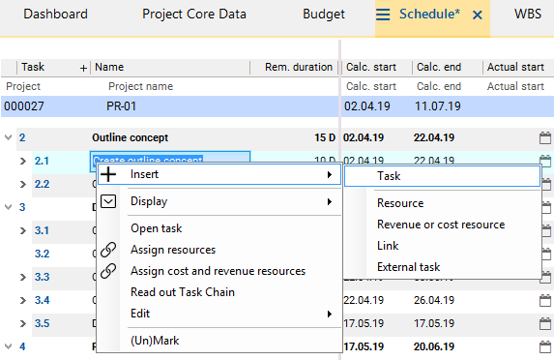Viewport: 554px width, 360px height.
Task: Expand task 3.5
Action: [x=23, y=323]
